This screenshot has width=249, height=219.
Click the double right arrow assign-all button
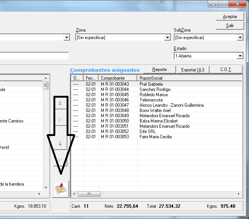pyautogui.click(x=61, y=119)
